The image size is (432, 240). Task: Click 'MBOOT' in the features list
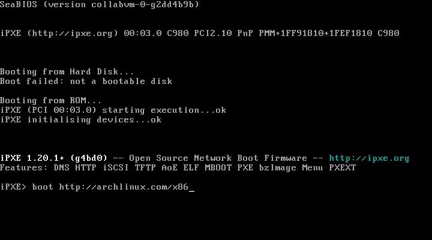(x=218, y=168)
